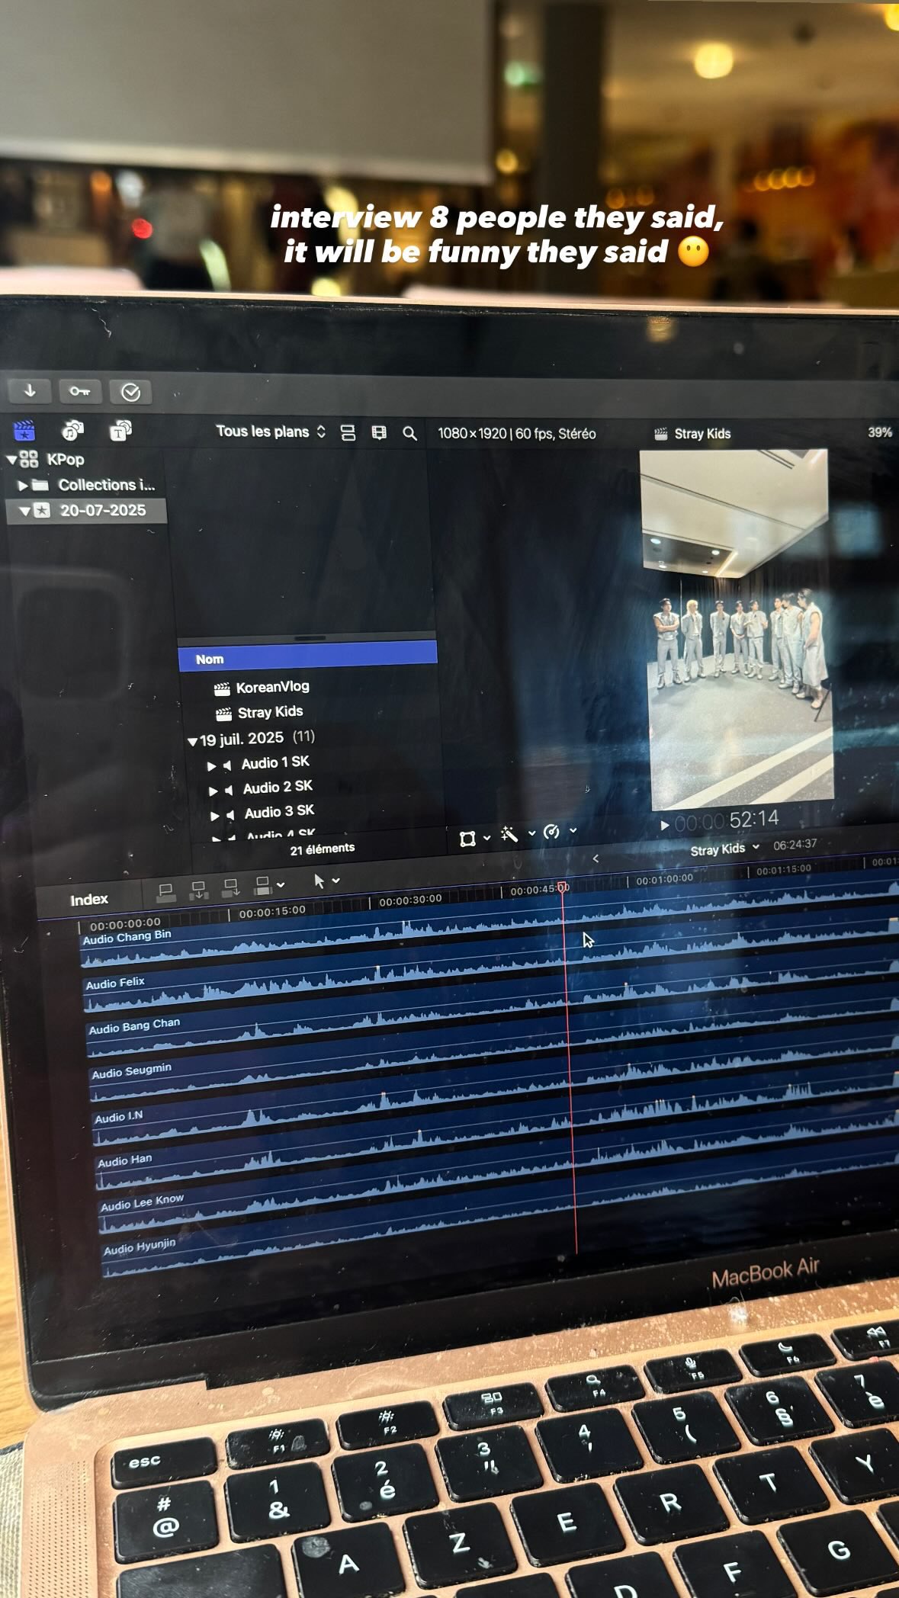This screenshot has width=899, height=1598.
Task: Click the Transform tool icon
Action: tap(467, 839)
